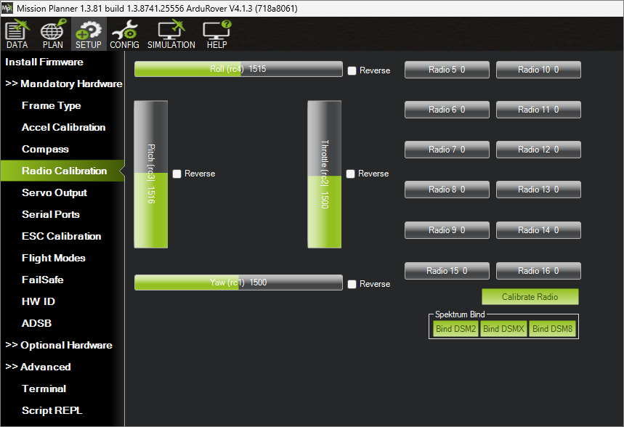Open Servo Output page
The height and width of the screenshot is (427, 624).
(54, 192)
